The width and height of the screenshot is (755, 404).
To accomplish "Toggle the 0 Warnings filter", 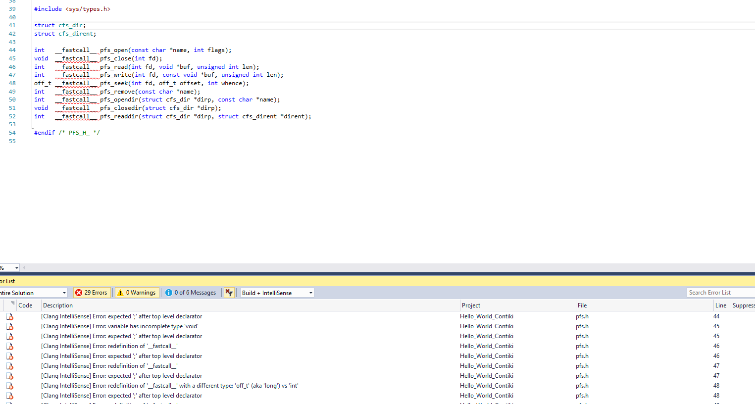I will [x=137, y=293].
